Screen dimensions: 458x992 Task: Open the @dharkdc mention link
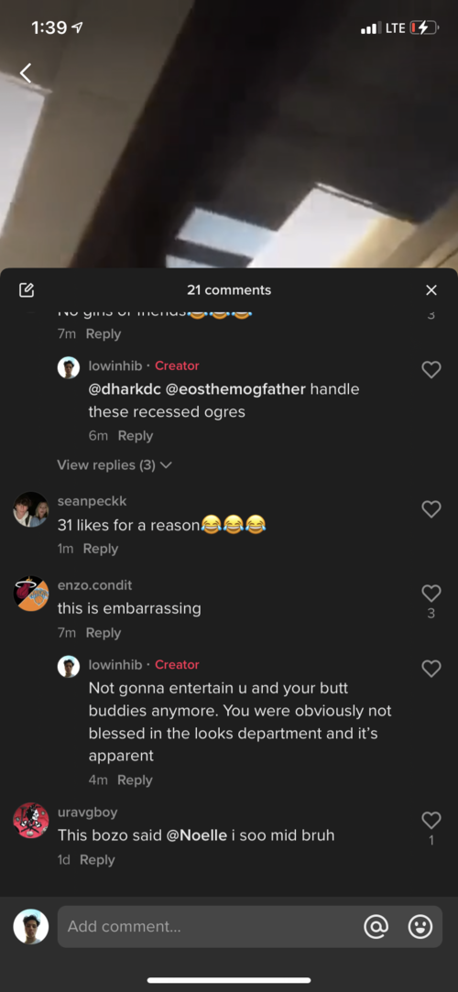125,389
